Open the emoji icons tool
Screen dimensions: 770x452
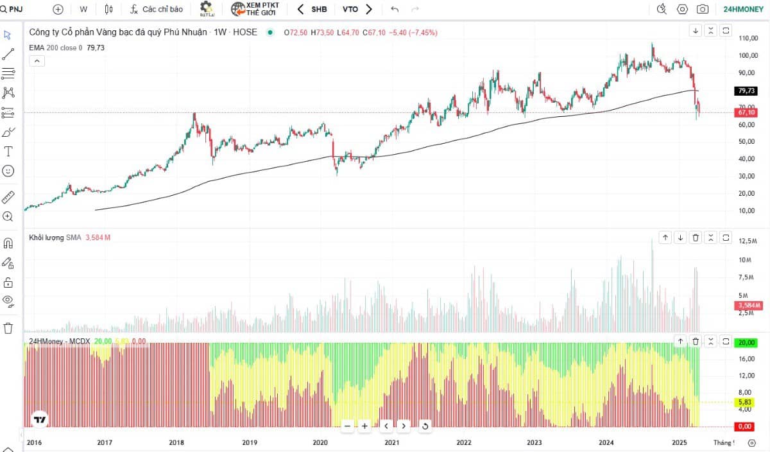click(x=8, y=171)
